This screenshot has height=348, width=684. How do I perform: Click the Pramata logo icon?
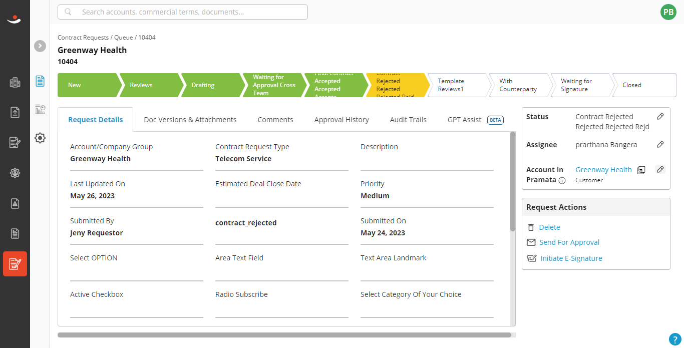pyautogui.click(x=15, y=19)
